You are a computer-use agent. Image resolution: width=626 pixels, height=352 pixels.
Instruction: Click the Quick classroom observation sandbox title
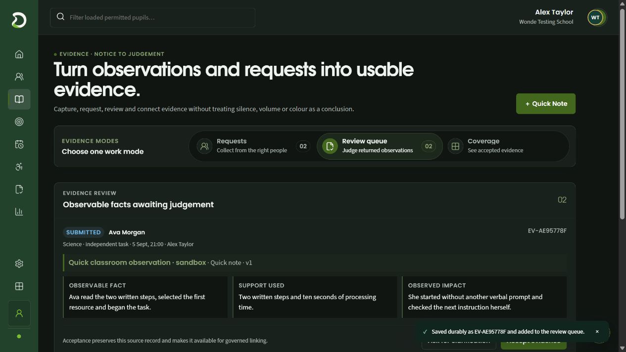tap(137, 263)
